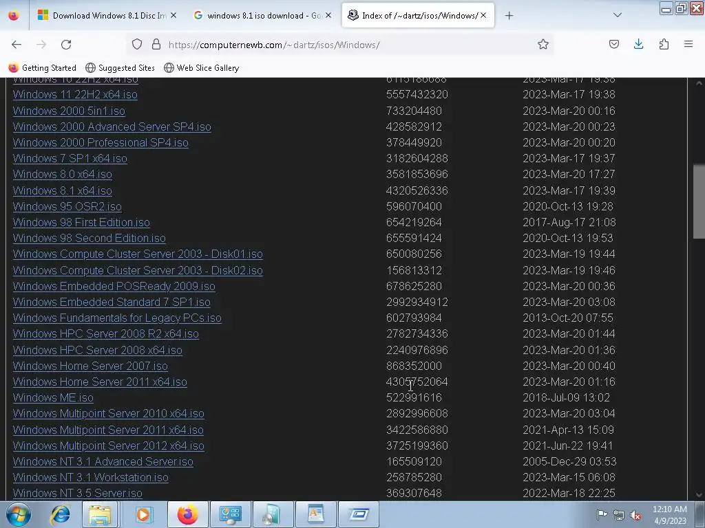Image resolution: width=705 pixels, height=528 pixels.
Task: Open Firefox application hamburger menu
Action: 688,45
